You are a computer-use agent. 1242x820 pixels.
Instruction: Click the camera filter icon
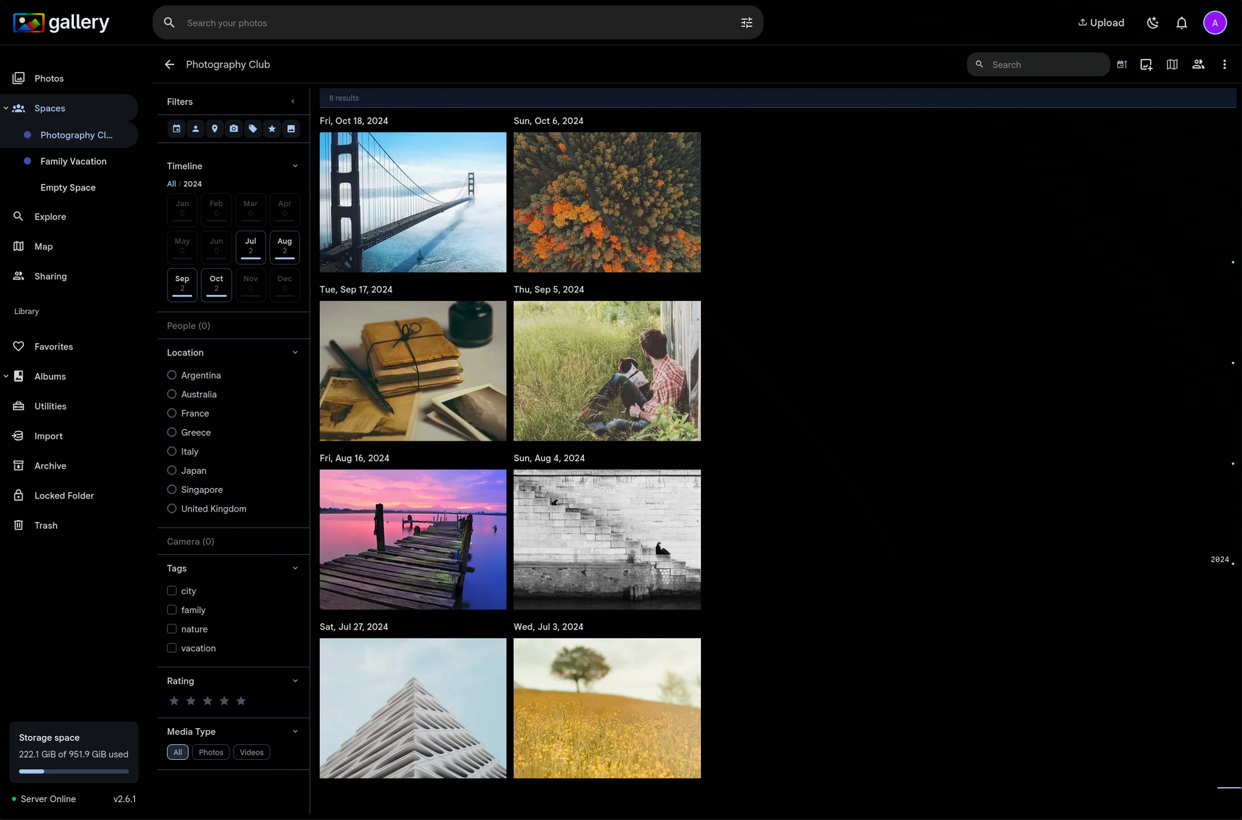[x=234, y=128]
